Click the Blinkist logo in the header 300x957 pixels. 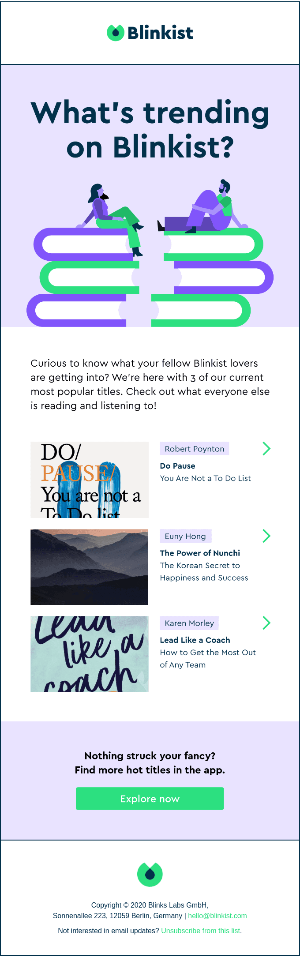(x=150, y=33)
